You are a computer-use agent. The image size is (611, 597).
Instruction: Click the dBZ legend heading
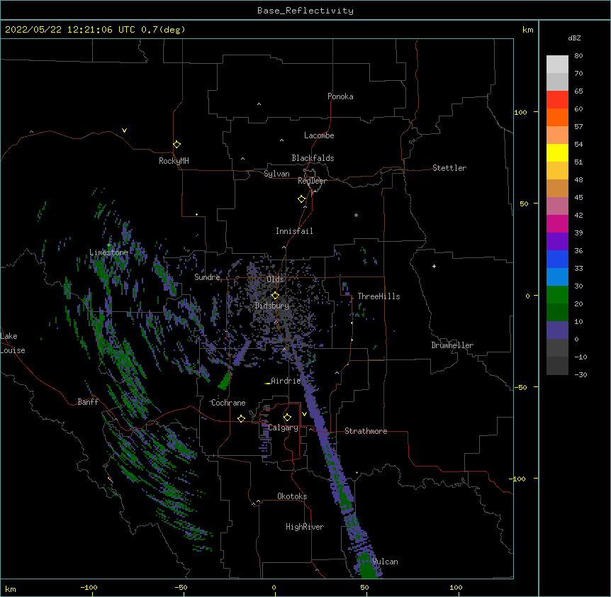pos(574,38)
